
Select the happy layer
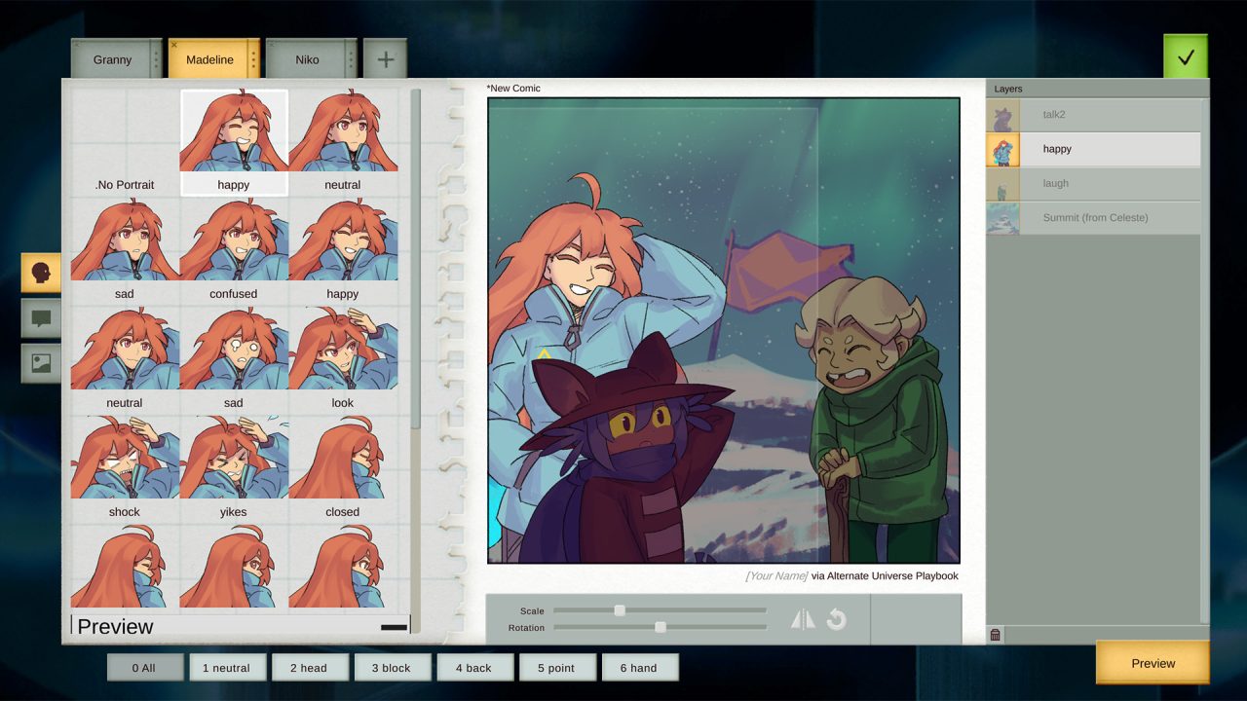pos(1093,149)
